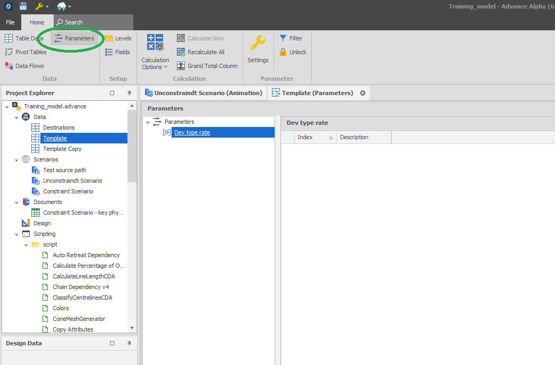Screen dimensions: 555x365
Task: Toggle Grand Total Column option
Action: 207,66
